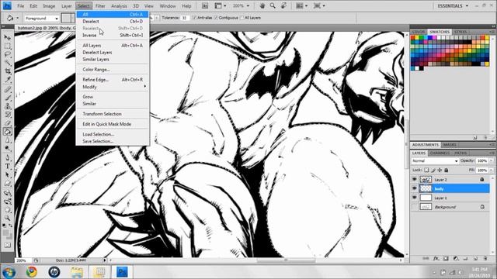The width and height of the screenshot is (497, 279).
Task: Select the Brush tool
Action: (x=7, y=98)
